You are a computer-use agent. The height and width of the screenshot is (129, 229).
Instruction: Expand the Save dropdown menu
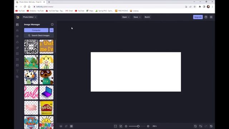(x=137, y=17)
